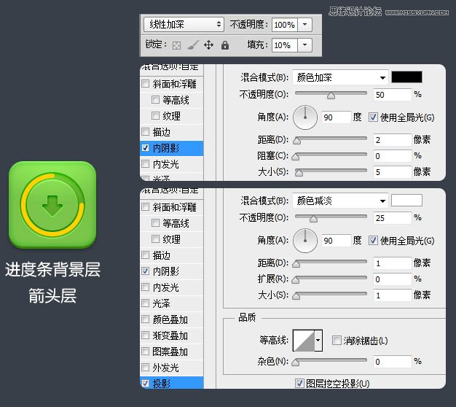The width and height of the screenshot is (456, 407).
Task: Click the opacity slider set to 50
Action: pyautogui.click(x=331, y=94)
